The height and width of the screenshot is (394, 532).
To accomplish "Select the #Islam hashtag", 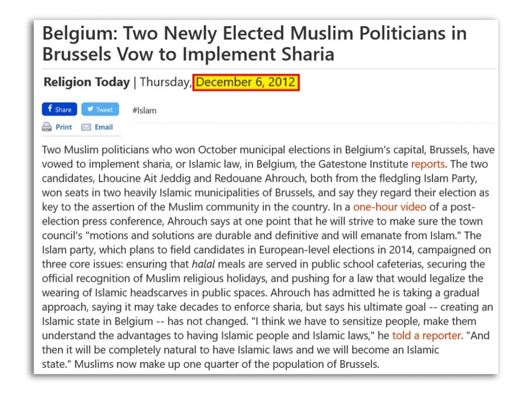I will click(x=145, y=110).
